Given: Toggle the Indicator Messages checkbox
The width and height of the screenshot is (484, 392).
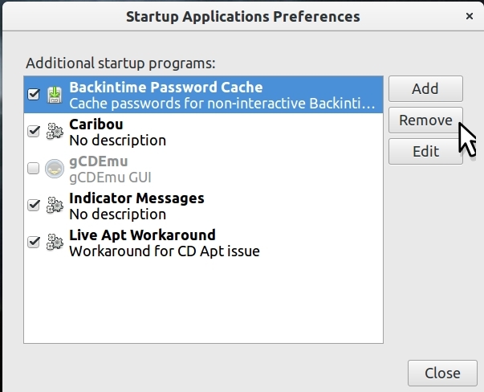Looking at the screenshot, I should point(34,206).
